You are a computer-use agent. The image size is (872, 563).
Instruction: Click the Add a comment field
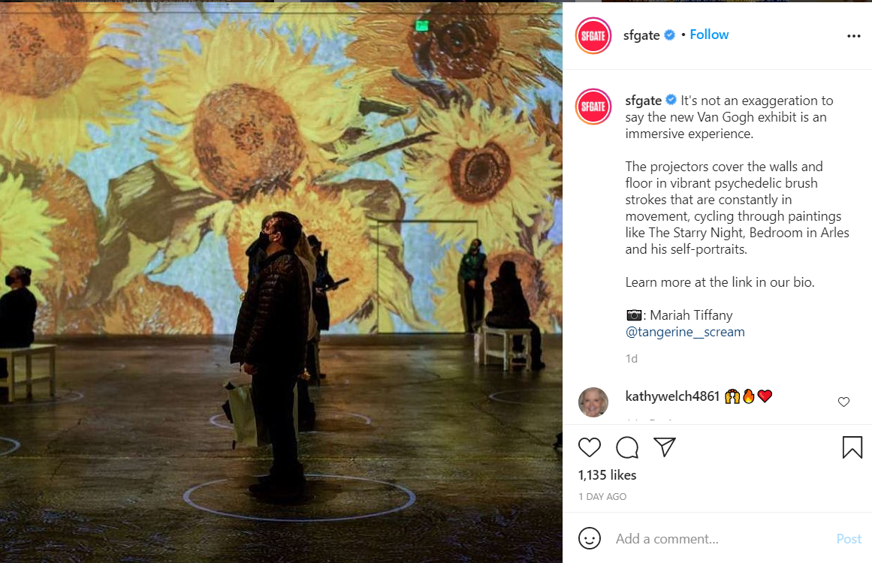pyautogui.click(x=722, y=538)
